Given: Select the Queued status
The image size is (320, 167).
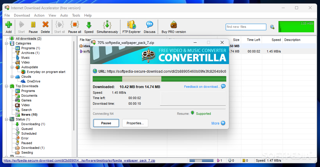Looking at the screenshot, I should (27, 129).
